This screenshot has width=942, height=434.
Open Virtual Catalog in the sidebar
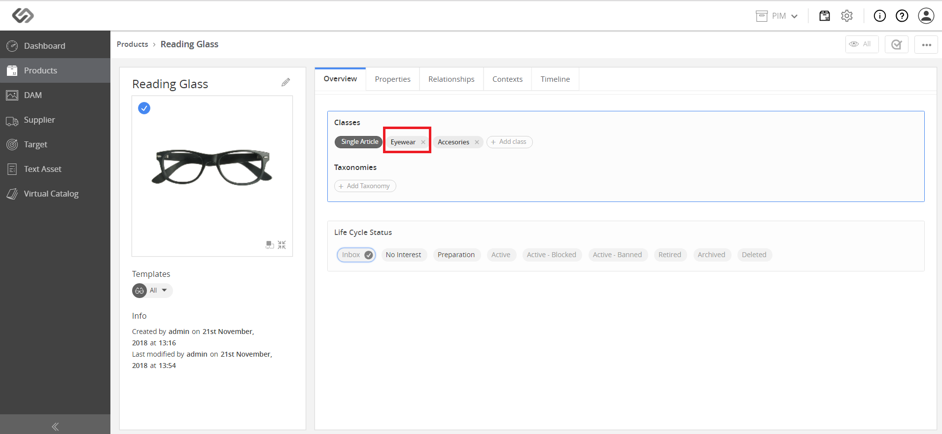[55, 194]
